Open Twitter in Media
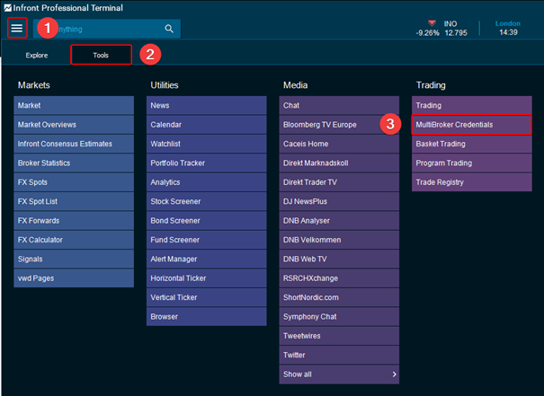Viewport: 544px width, 396px height. click(x=339, y=355)
